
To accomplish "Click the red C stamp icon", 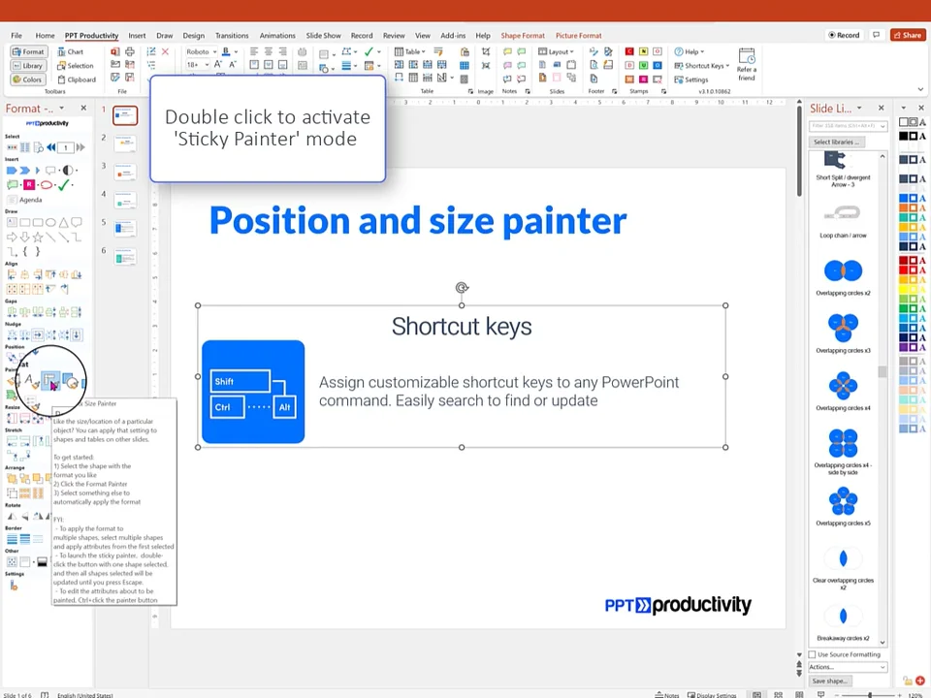I will coord(629,51).
